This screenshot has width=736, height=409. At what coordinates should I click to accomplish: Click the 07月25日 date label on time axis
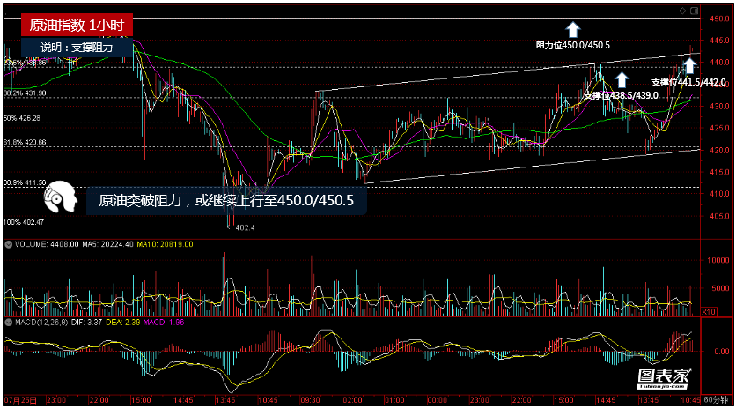click(x=20, y=400)
